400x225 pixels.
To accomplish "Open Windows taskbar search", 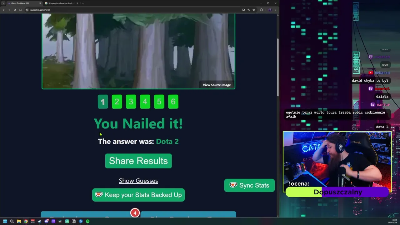I will (12, 221).
